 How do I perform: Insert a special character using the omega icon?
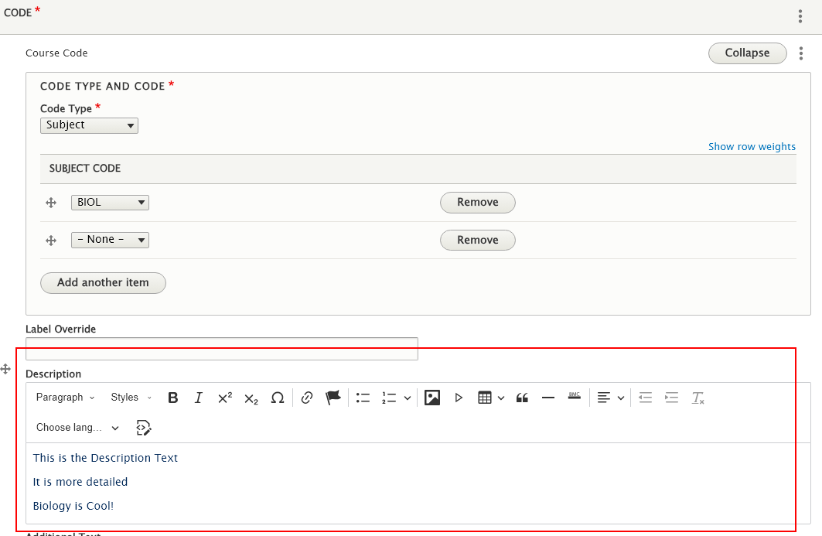click(x=278, y=397)
